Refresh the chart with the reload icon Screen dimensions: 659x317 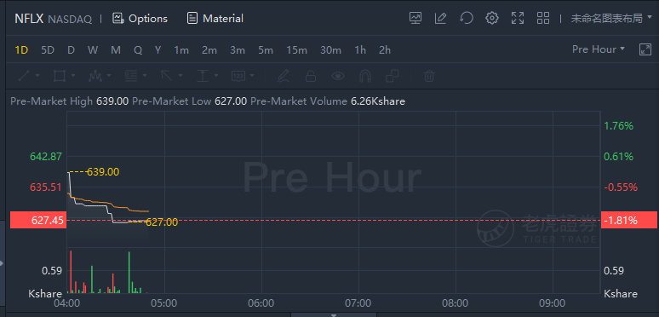[467, 18]
